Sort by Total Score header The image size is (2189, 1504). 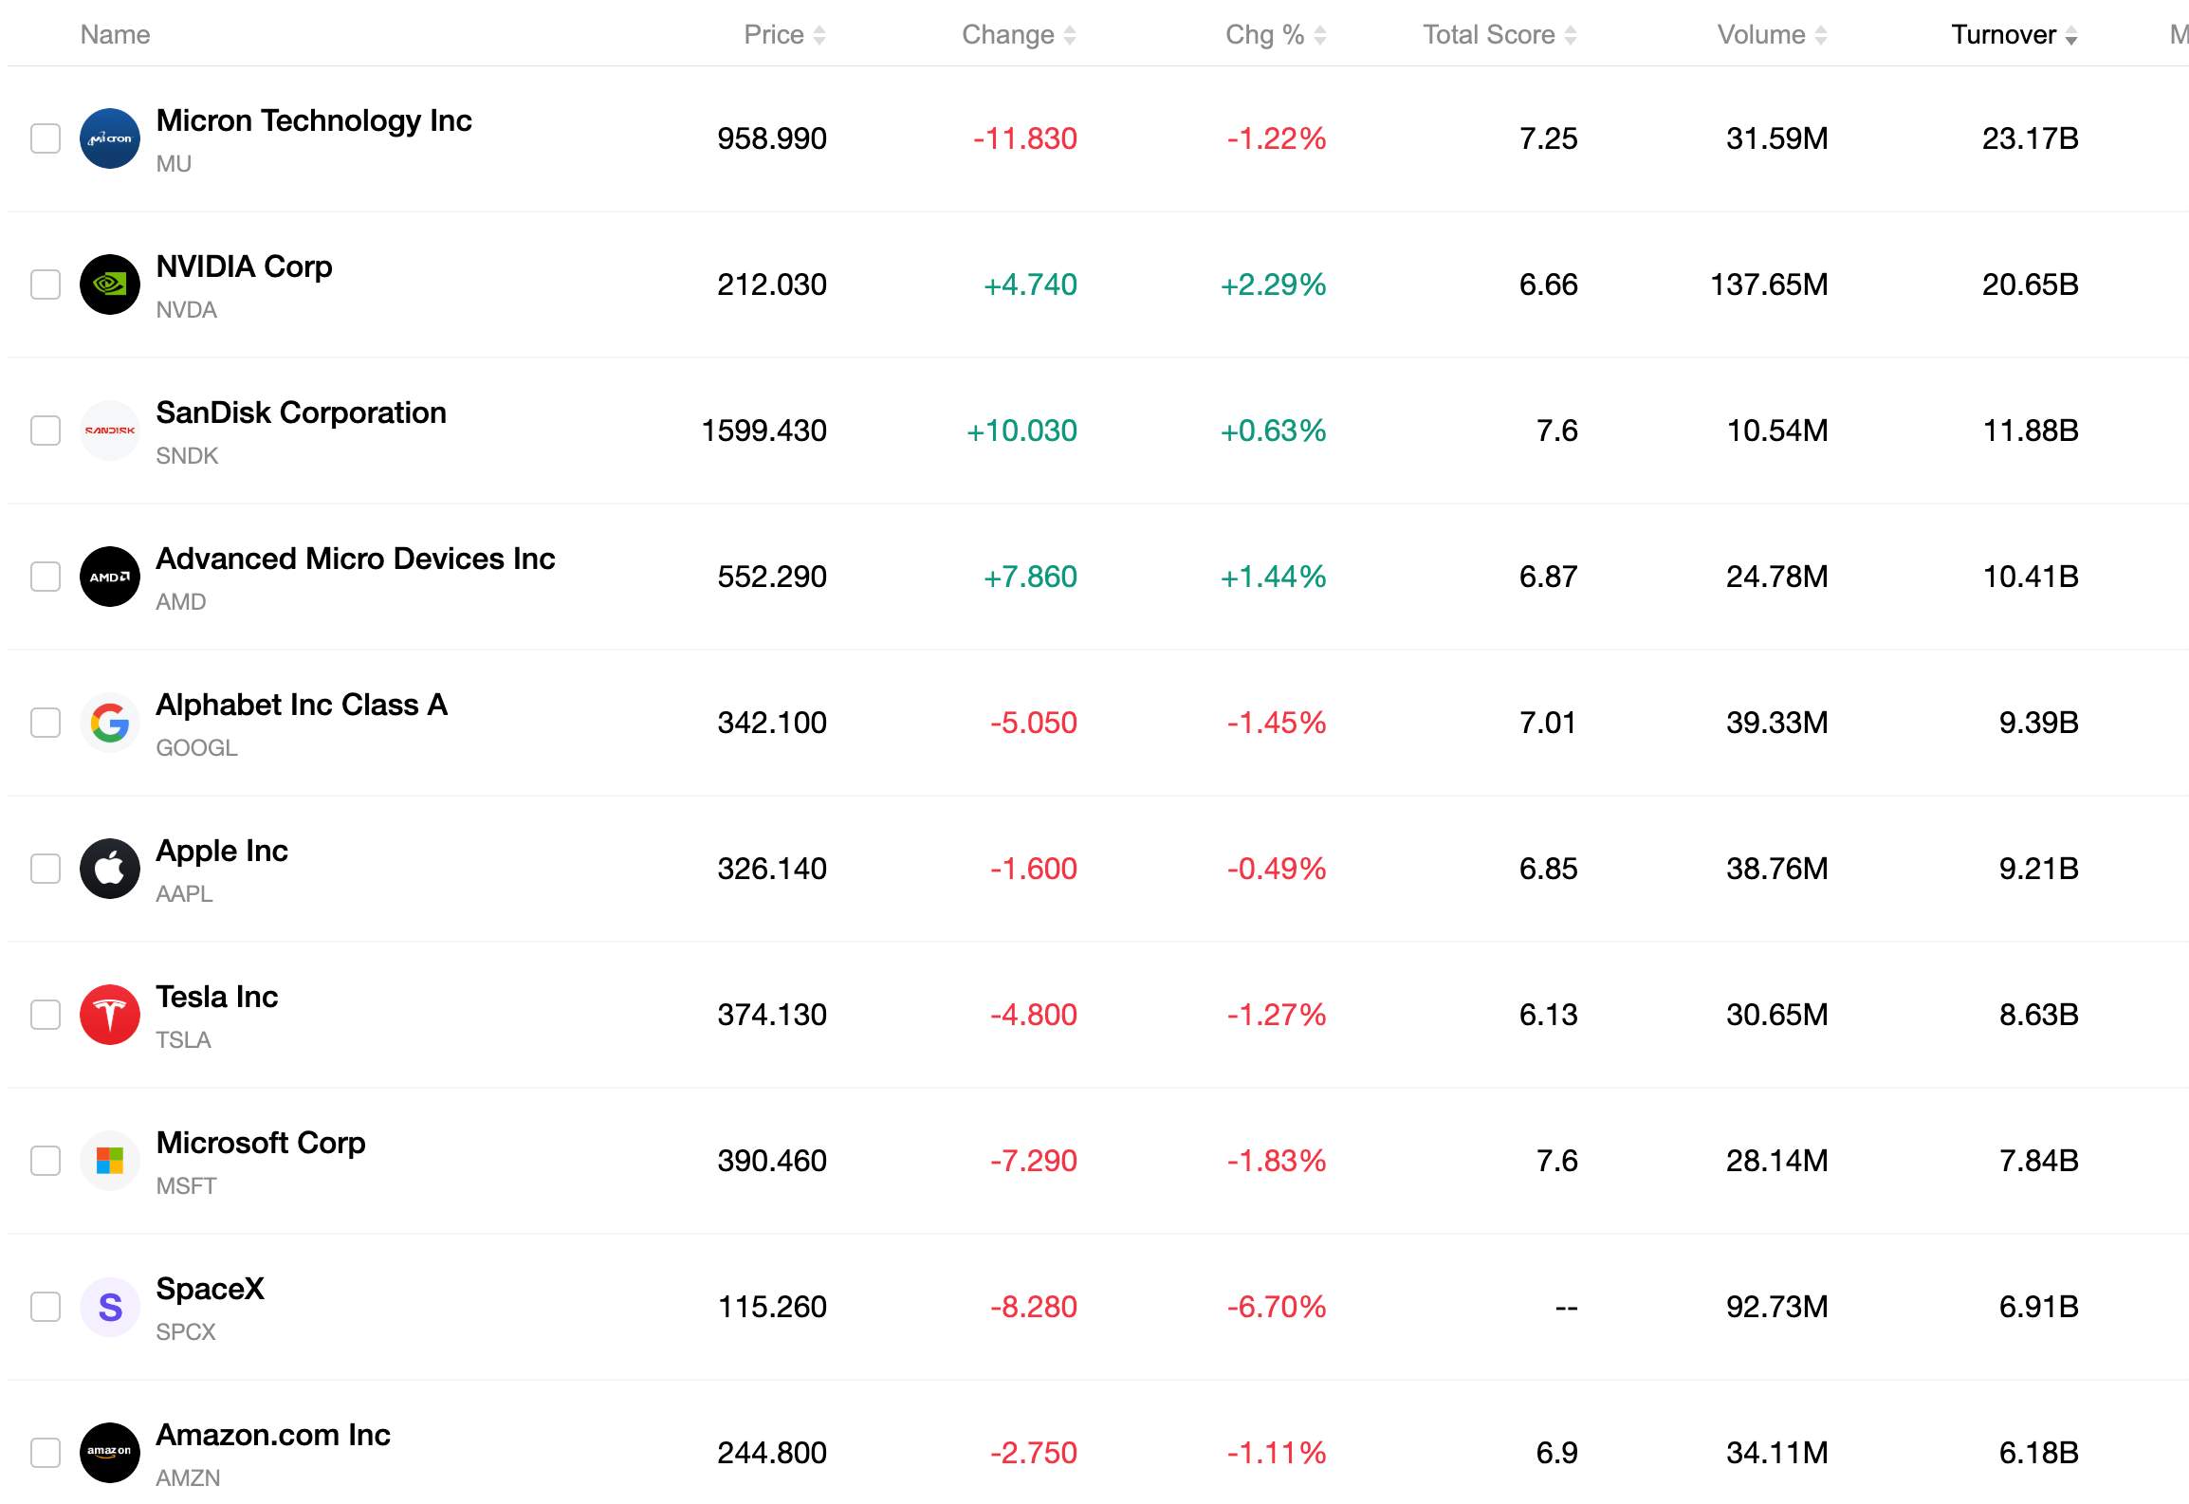[x=1500, y=35]
